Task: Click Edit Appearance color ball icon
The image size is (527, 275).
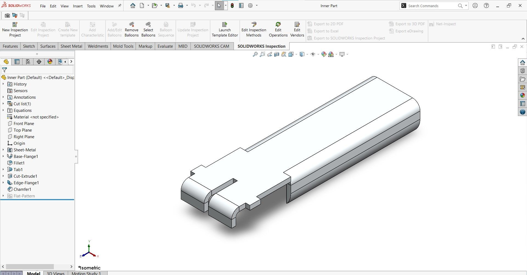Action: [x=324, y=54]
